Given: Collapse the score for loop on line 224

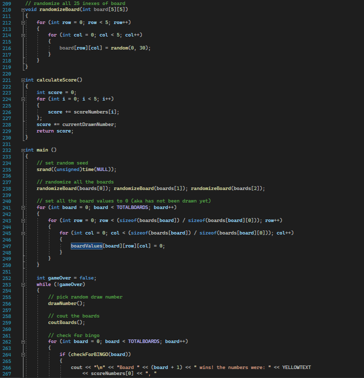Looking at the screenshot, I should point(23,99).
